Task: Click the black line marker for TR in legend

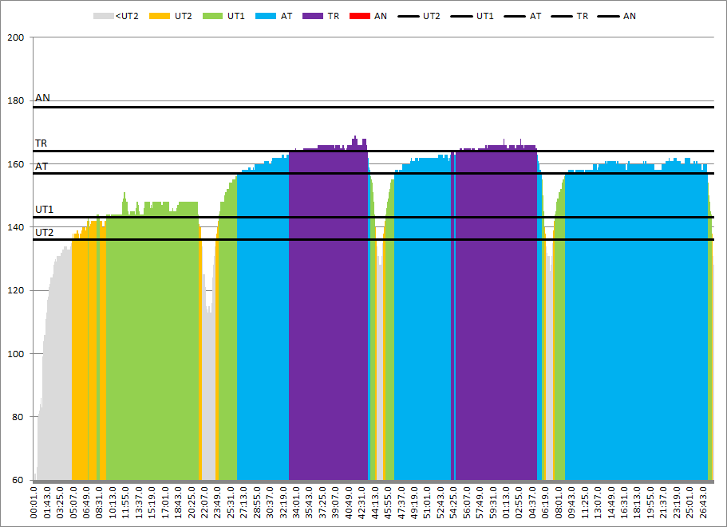Action: [x=562, y=16]
